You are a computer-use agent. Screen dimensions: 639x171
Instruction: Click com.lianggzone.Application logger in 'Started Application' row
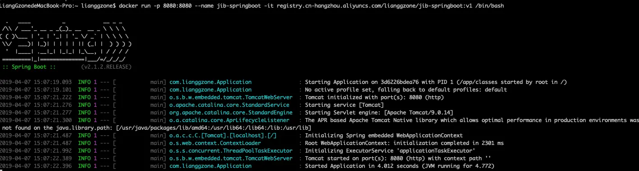210,166
